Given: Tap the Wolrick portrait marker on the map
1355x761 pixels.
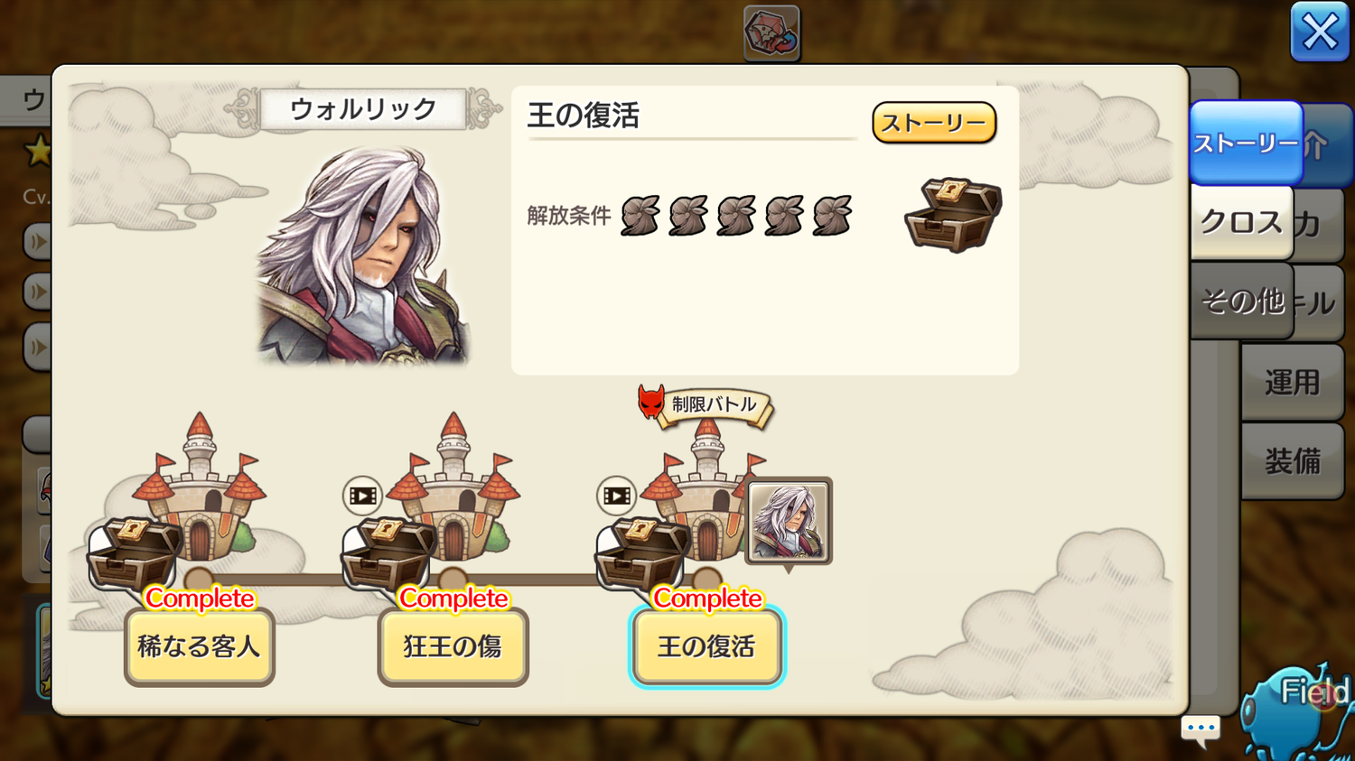Looking at the screenshot, I should point(789,523).
